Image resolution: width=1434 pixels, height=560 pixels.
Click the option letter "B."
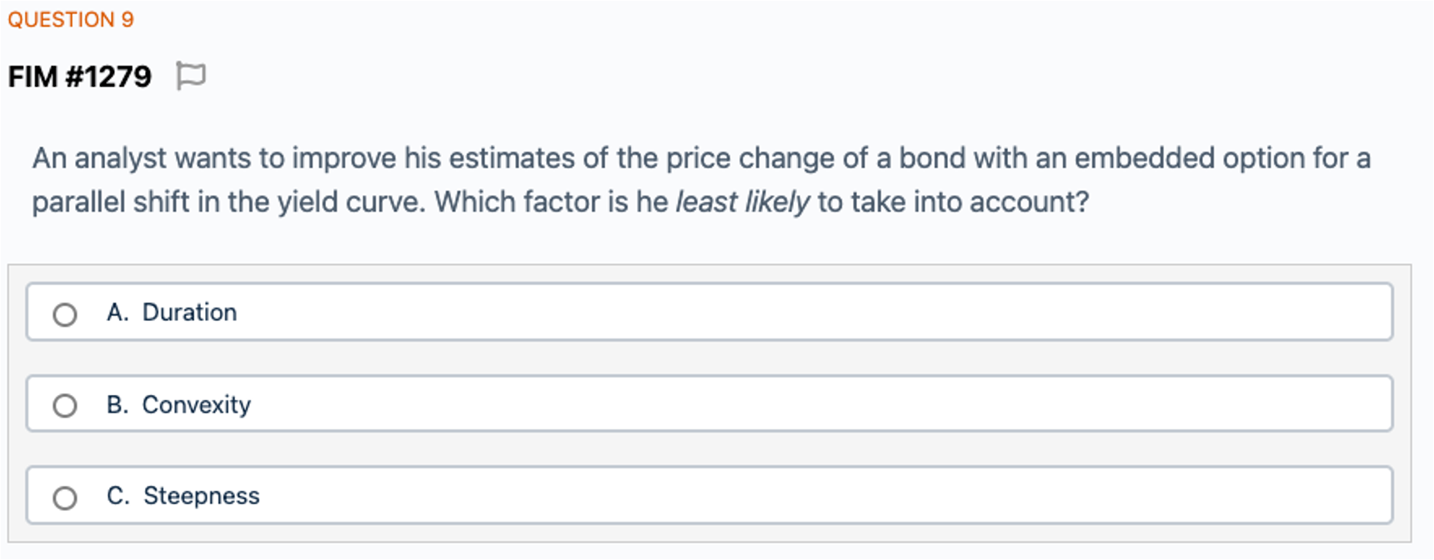(x=118, y=405)
